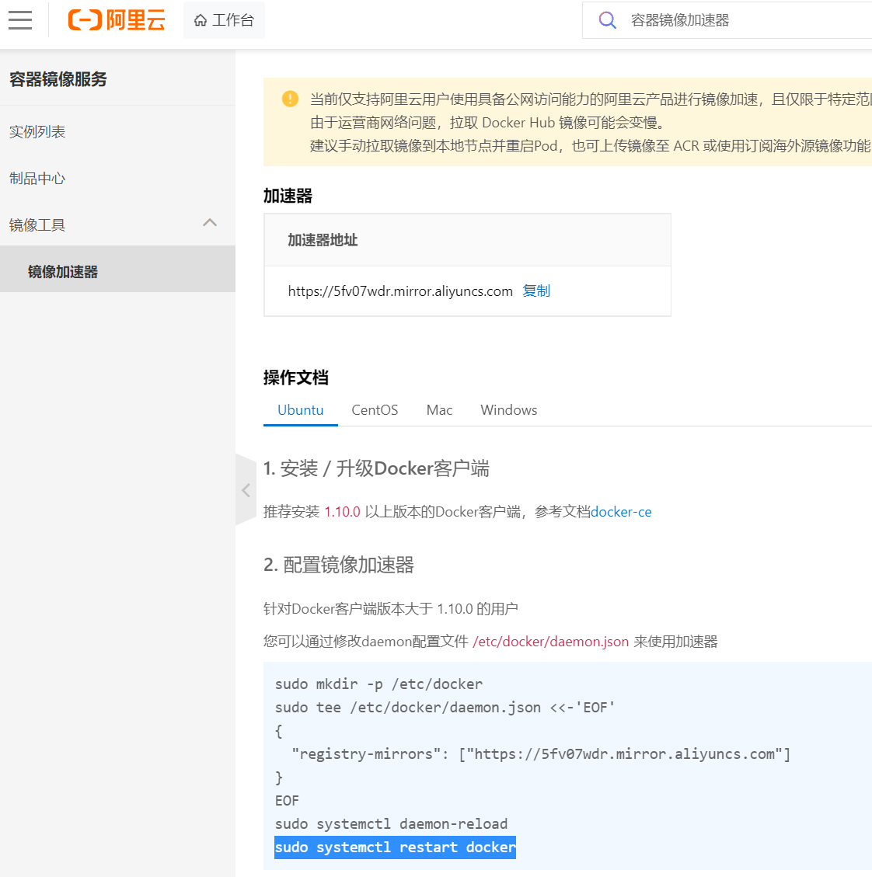The image size is (872, 877).
Task: Click the /etc/docker/daemon.json path text
Action: 551,642
